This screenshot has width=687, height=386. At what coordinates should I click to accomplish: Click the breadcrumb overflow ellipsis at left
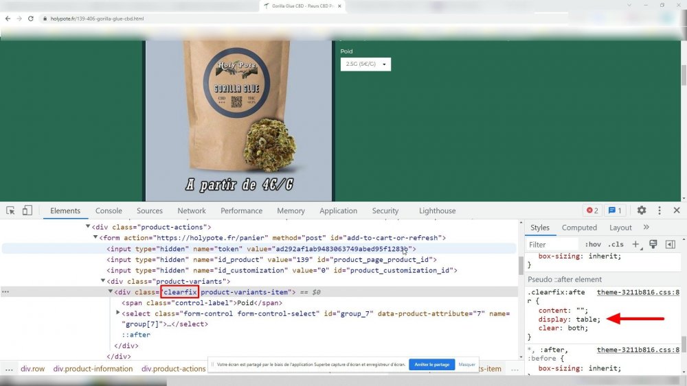(9, 369)
